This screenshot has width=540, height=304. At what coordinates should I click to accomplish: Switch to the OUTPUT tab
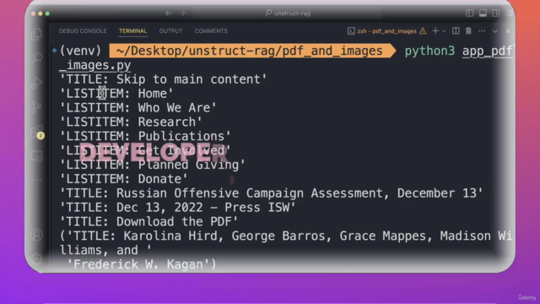pyautogui.click(x=170, y=31)
